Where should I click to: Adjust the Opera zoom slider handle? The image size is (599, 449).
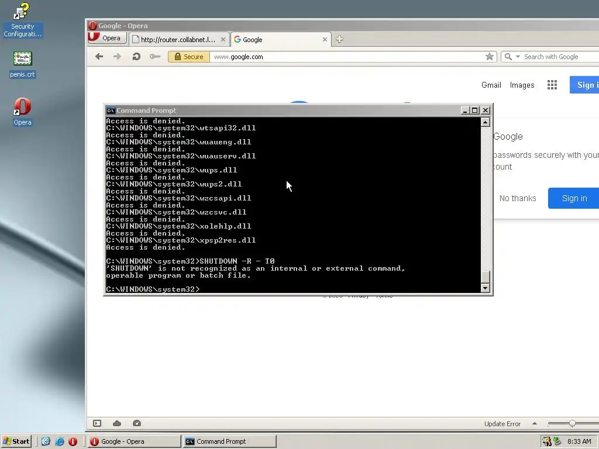[572, 423]
